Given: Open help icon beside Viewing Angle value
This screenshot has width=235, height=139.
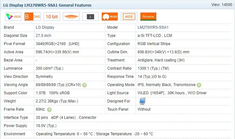Looking at the screenshot, I should [84, 85].
